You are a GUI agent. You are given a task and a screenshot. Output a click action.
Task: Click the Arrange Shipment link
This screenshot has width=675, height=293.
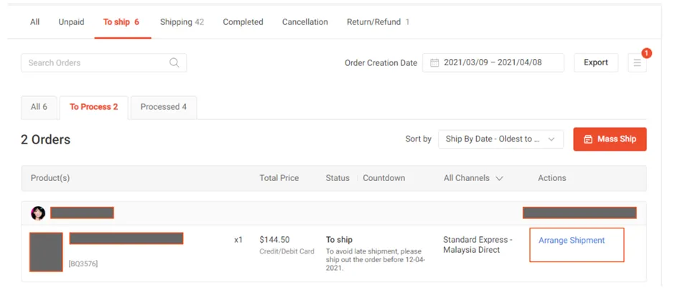(572, 241)
